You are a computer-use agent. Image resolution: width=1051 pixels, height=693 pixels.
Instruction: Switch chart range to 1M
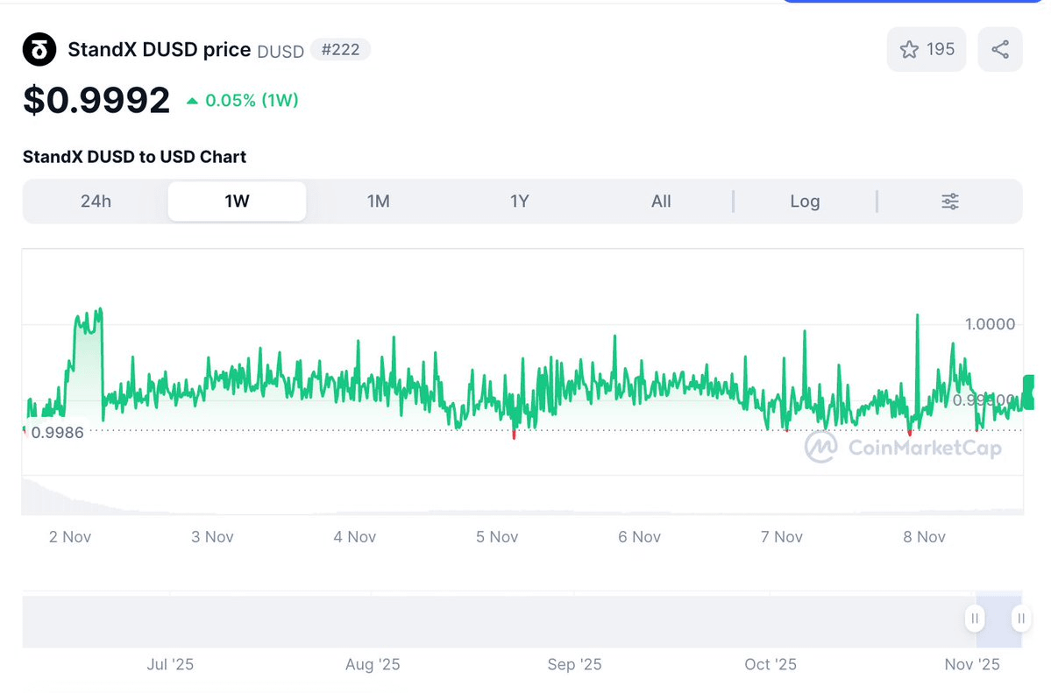(x=379, y=201)
